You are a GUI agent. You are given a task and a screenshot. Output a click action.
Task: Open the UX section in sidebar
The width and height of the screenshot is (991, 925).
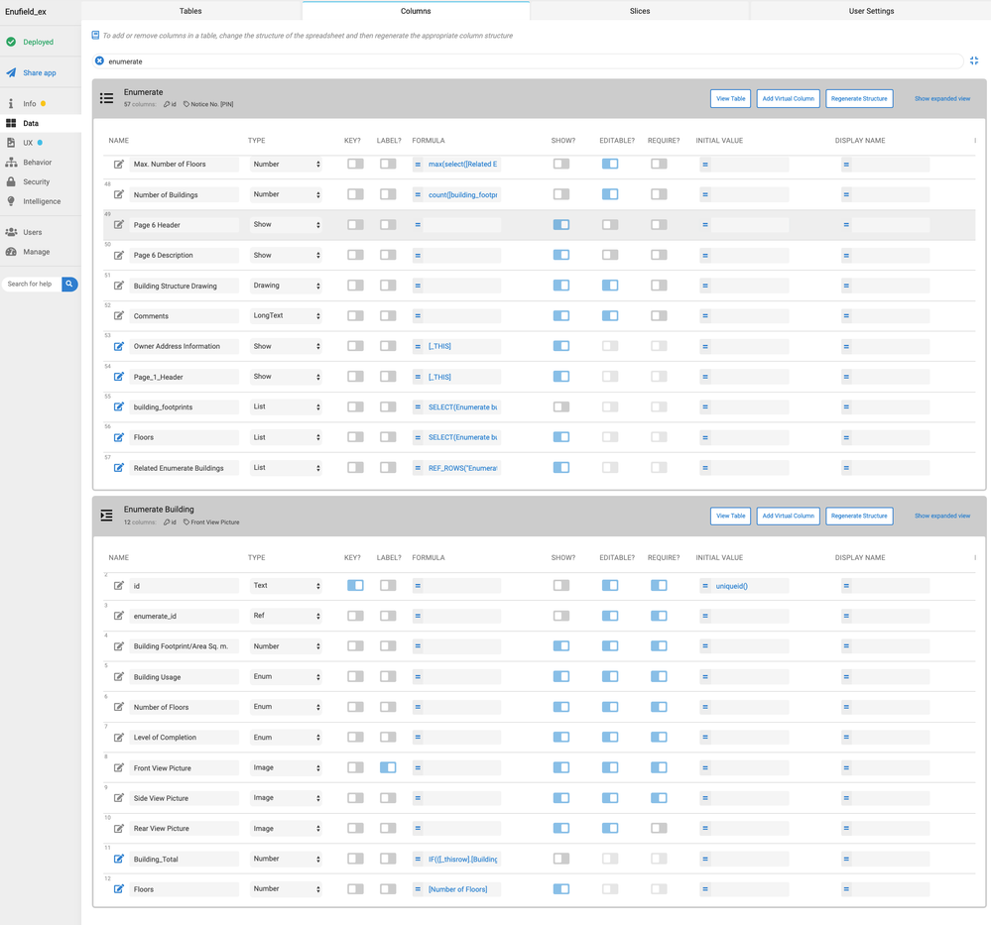(28, 143)
